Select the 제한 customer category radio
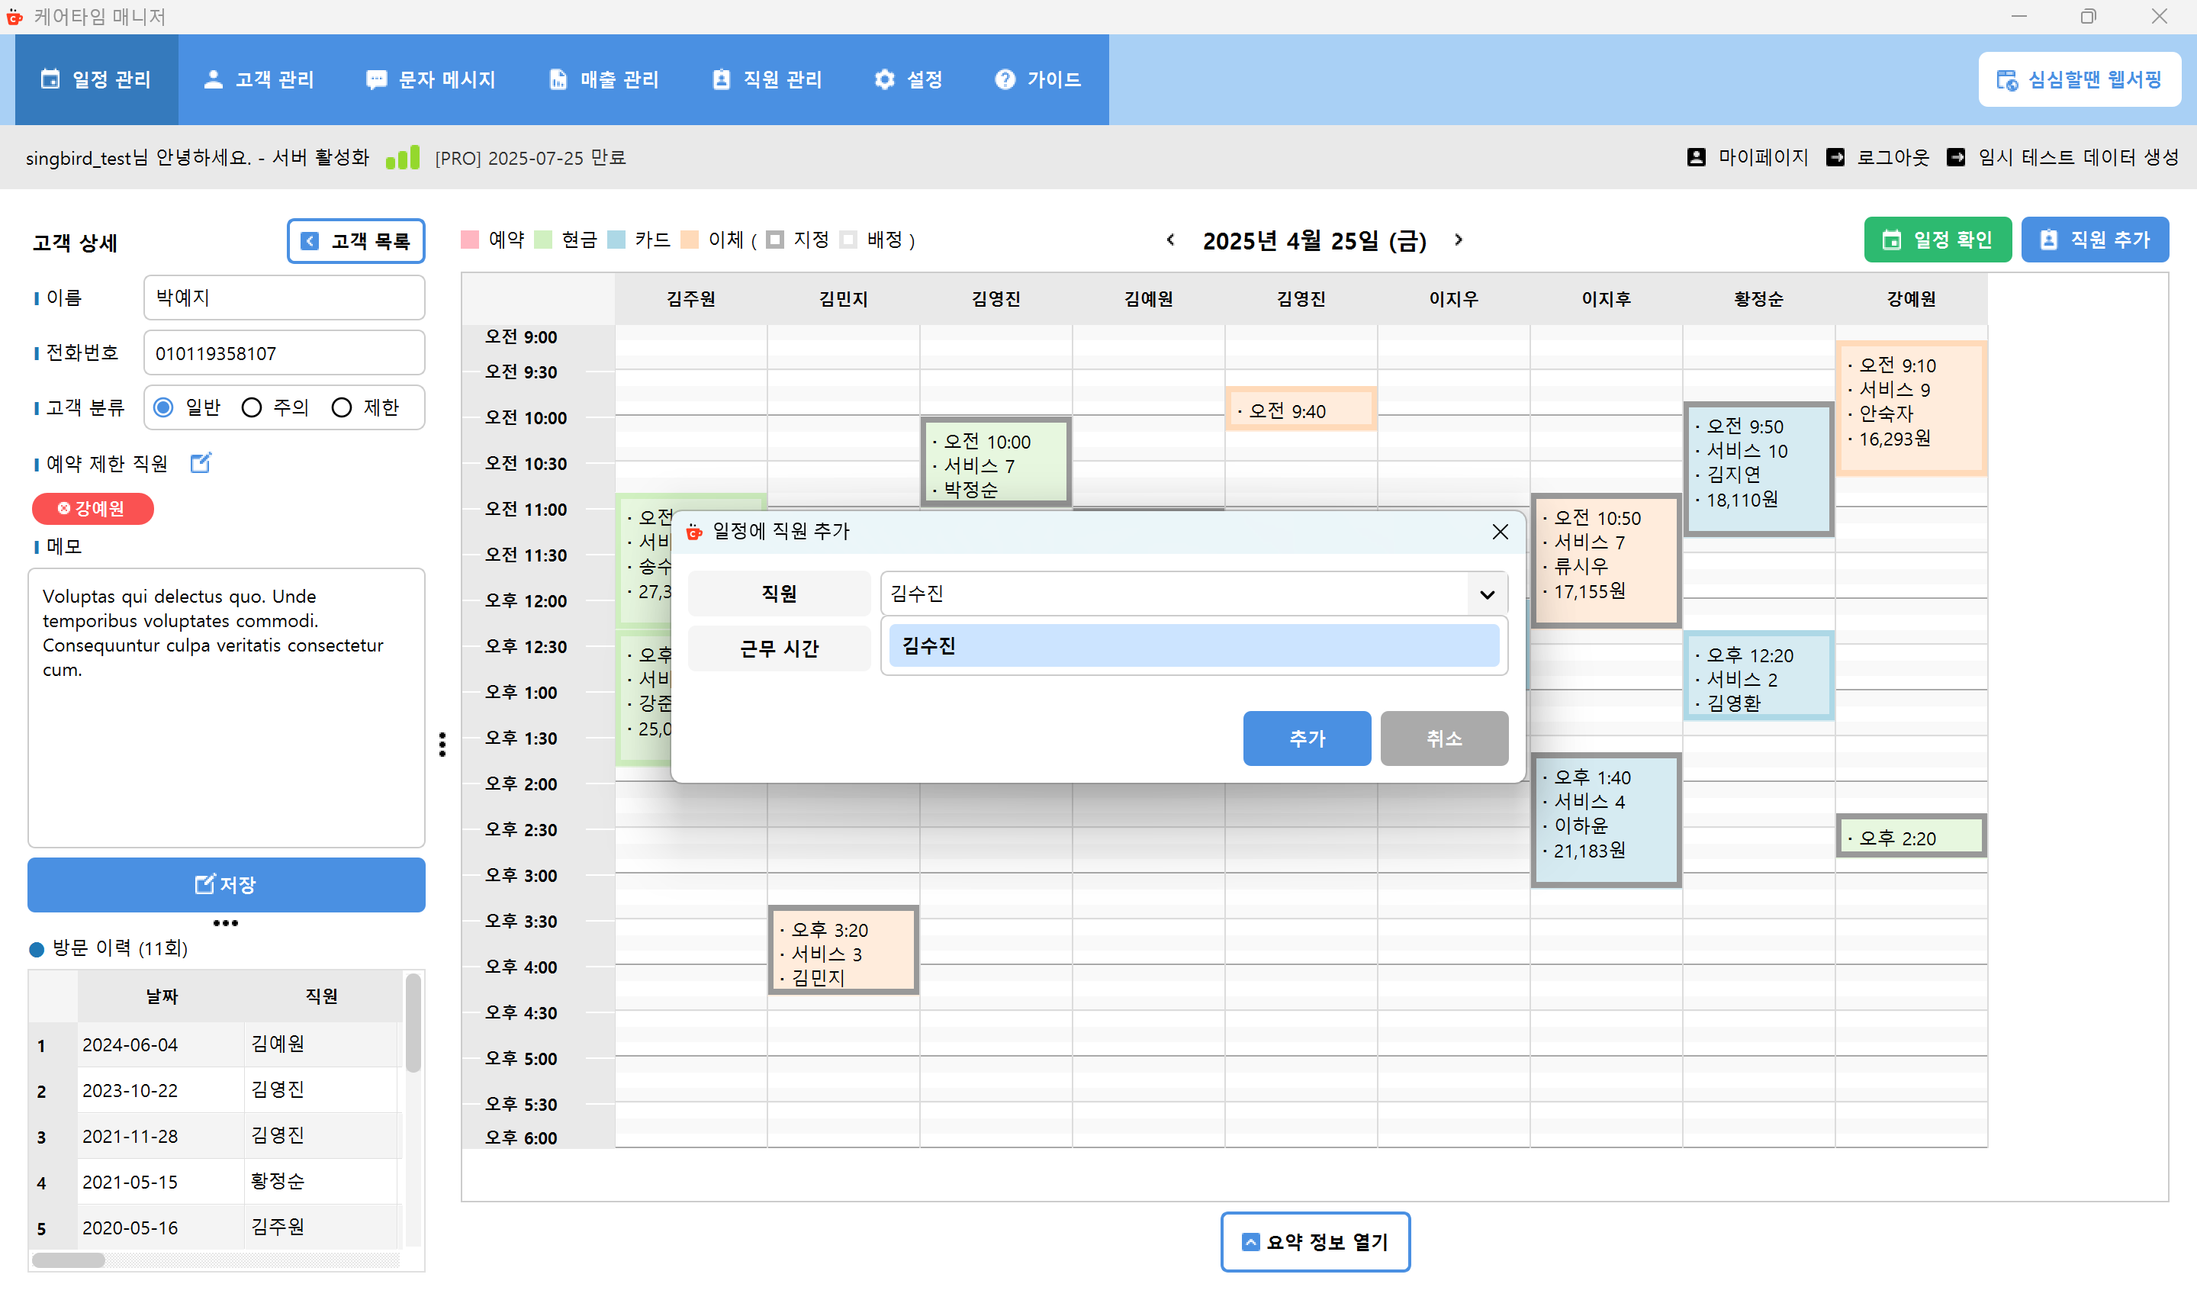The width and height of the screenshot is (2197, 1300). [x=342, y=407]
